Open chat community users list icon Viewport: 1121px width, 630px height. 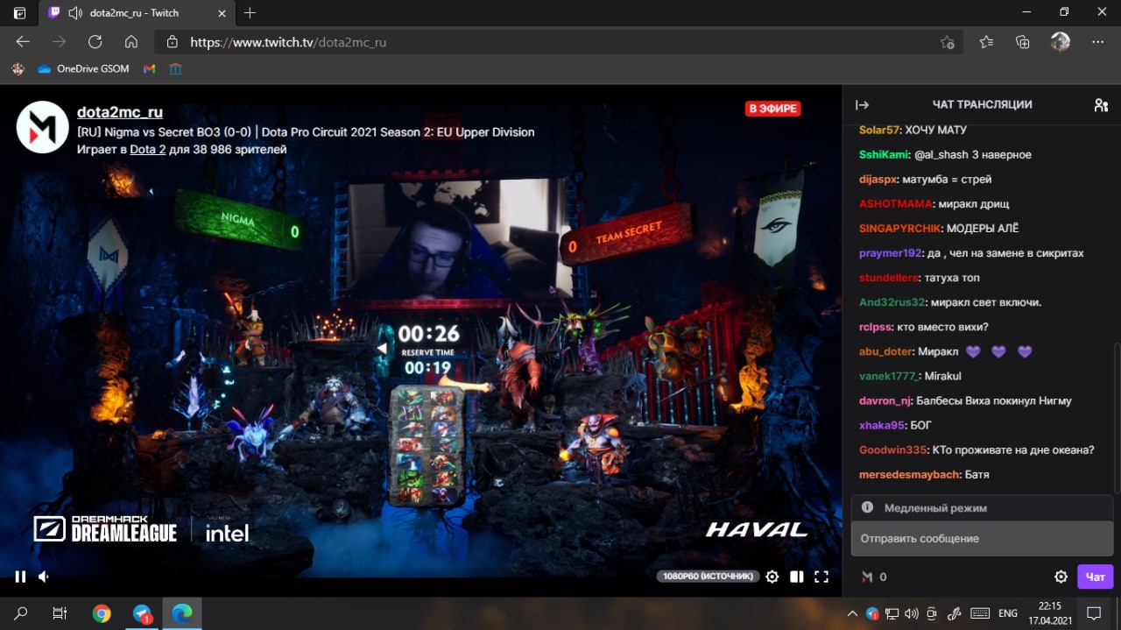click(1101, 105)
